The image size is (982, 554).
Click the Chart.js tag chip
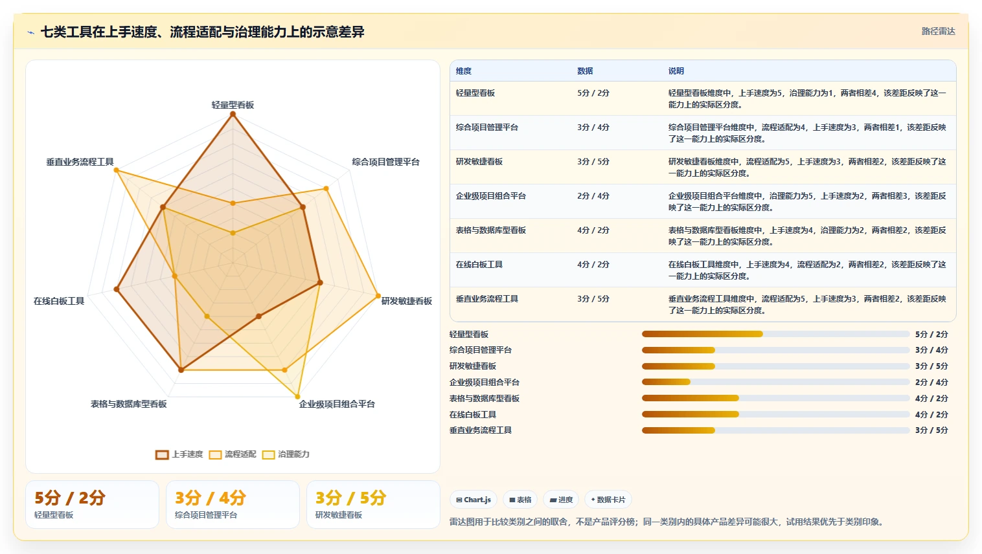(474, 500)
